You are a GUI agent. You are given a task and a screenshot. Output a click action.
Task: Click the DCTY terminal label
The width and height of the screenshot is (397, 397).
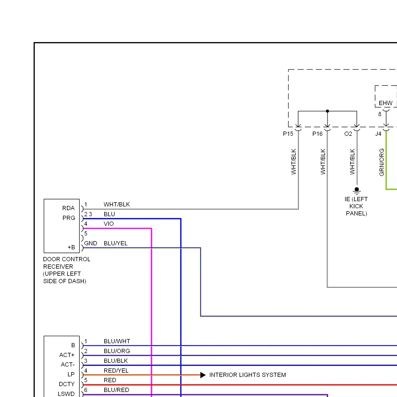67,384
